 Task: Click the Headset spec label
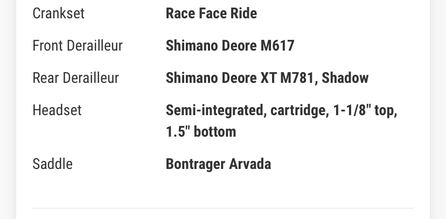[57, 110]
